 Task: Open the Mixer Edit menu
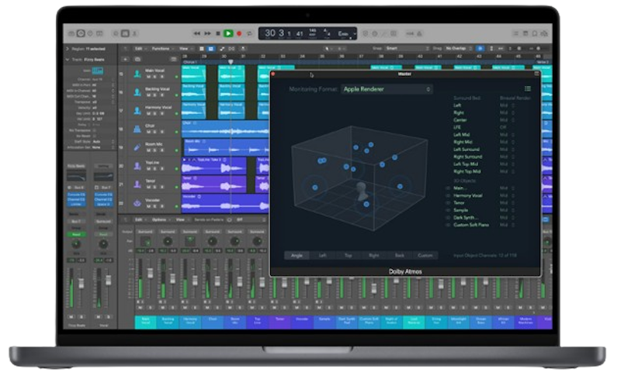141,219
